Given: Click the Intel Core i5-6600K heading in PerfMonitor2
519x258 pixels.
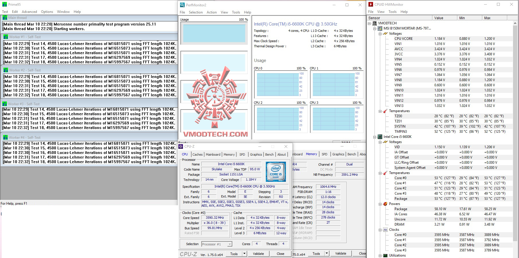Looking at the screenshot, I should 295,24.
